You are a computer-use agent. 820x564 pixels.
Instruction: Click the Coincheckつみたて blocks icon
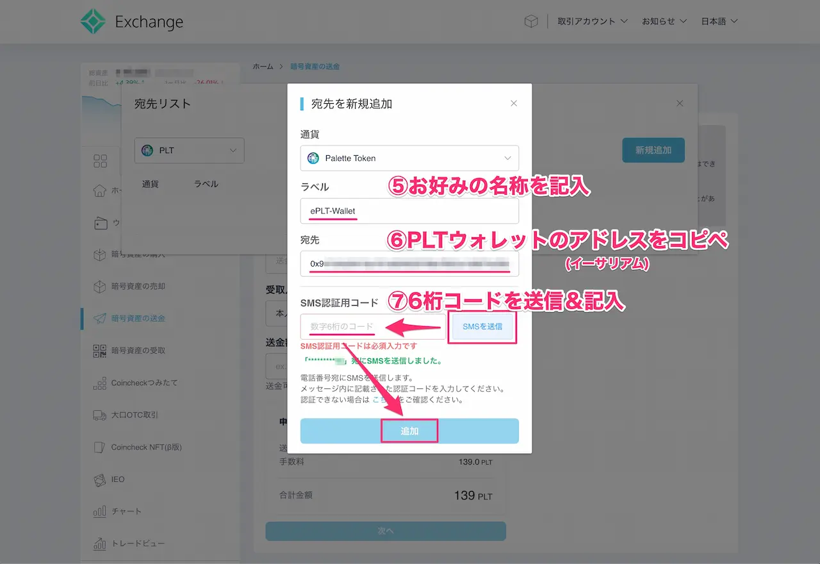[x=99, y=383]
